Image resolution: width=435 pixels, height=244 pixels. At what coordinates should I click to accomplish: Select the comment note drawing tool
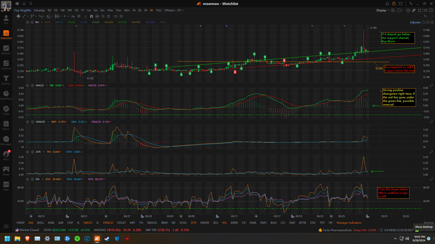pyautogui.click(x=79, y=16)
